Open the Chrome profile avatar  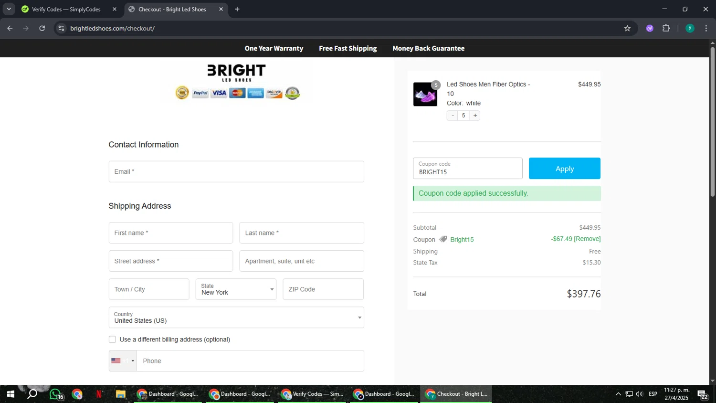coord(690,28)
